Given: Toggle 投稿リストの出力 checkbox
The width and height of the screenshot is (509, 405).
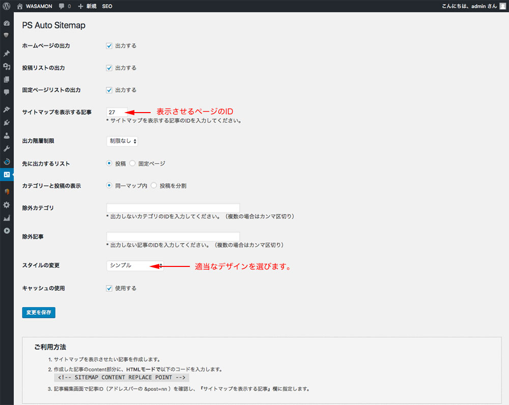Looking at the screenshot, I should click(109, 68).
